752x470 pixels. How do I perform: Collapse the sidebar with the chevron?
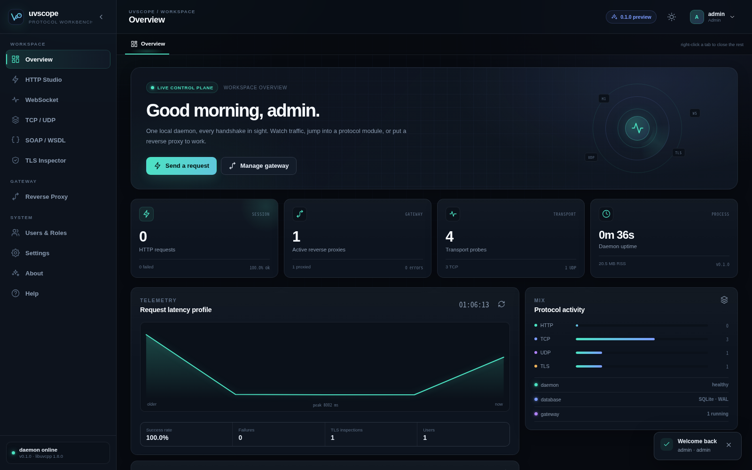(101, 17)
